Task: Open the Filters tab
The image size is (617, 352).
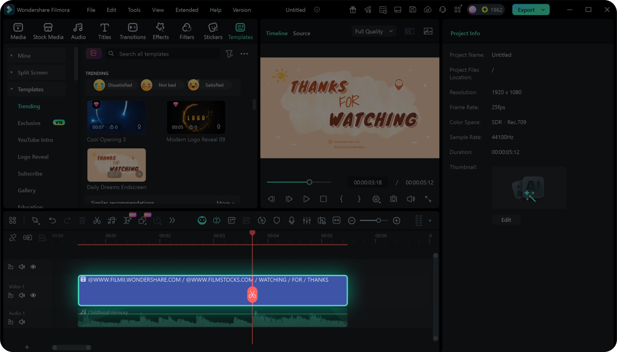Action: pos(186,31)
